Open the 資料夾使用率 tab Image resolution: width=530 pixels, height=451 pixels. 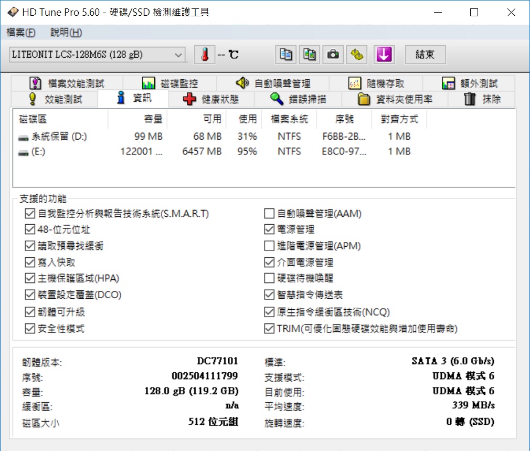(395, 99)
